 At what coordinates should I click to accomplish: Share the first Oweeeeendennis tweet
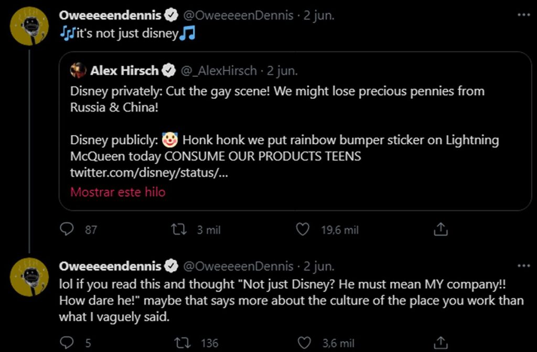pos(441,229)
